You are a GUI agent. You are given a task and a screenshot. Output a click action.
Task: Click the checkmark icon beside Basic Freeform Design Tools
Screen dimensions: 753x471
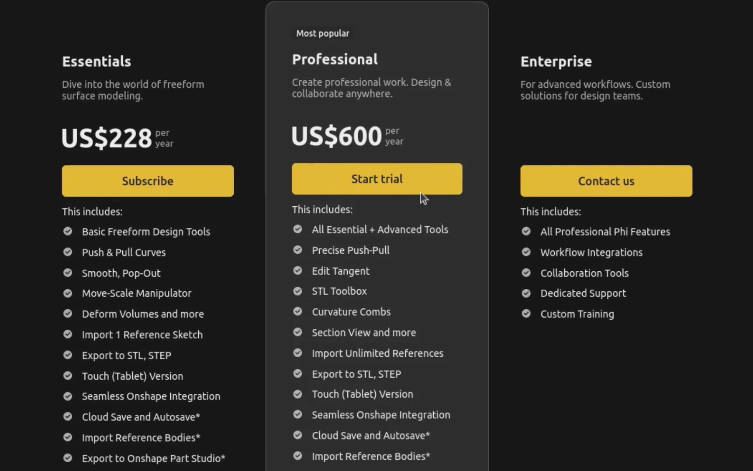click(x=68, y=231)
